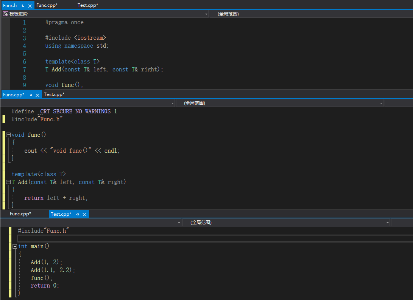Click the 'cout << "void func()" << endl;' line

pos(72,151)
